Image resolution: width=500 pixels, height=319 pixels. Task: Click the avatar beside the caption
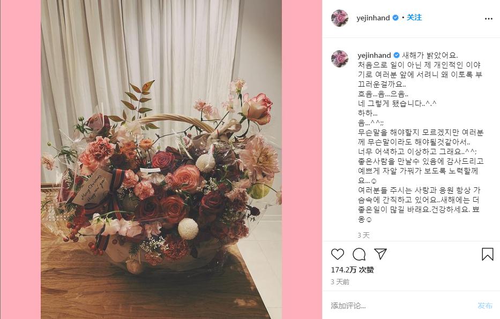[x=340, y=58]
